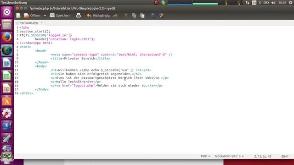This screenshot has height=165, width=294.
Task: Save the file with Speichern
Action: (60, 16)
